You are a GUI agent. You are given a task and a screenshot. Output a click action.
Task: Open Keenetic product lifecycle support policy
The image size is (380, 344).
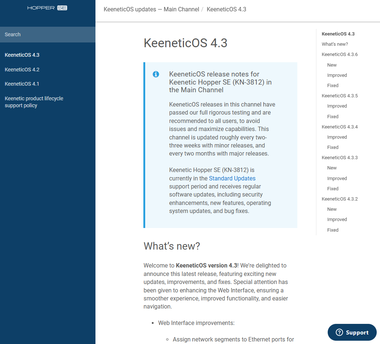coord(34,102)
